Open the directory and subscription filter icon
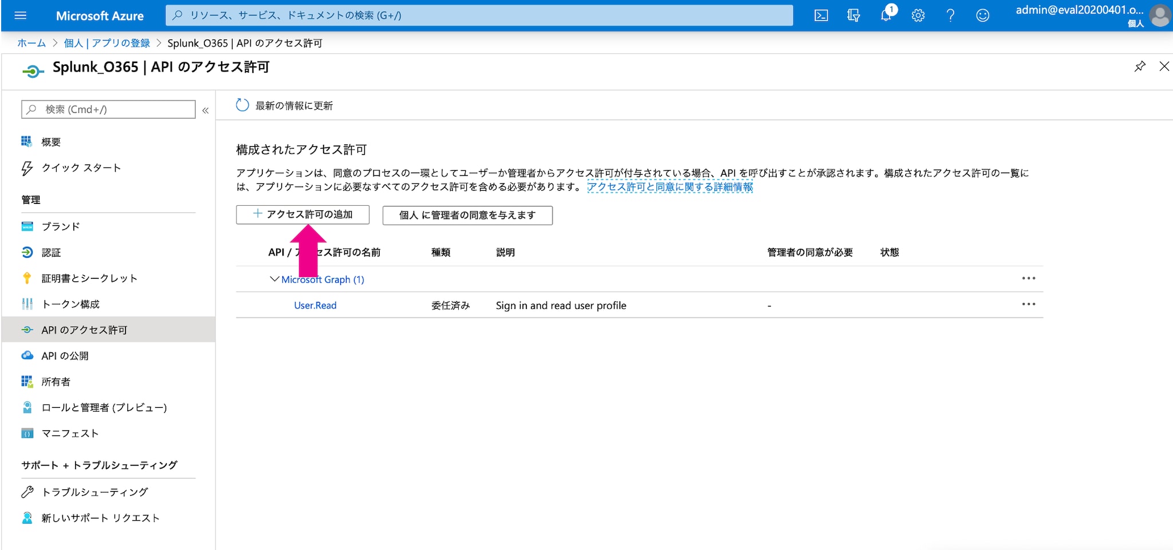Image resolution: width=1173 pixels, height=550 pixels. click(x=853, y=15)
